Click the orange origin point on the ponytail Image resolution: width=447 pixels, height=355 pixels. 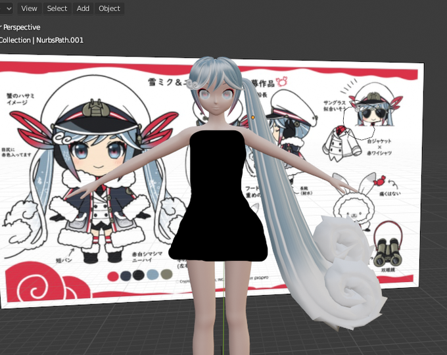(x=253, y=117)
